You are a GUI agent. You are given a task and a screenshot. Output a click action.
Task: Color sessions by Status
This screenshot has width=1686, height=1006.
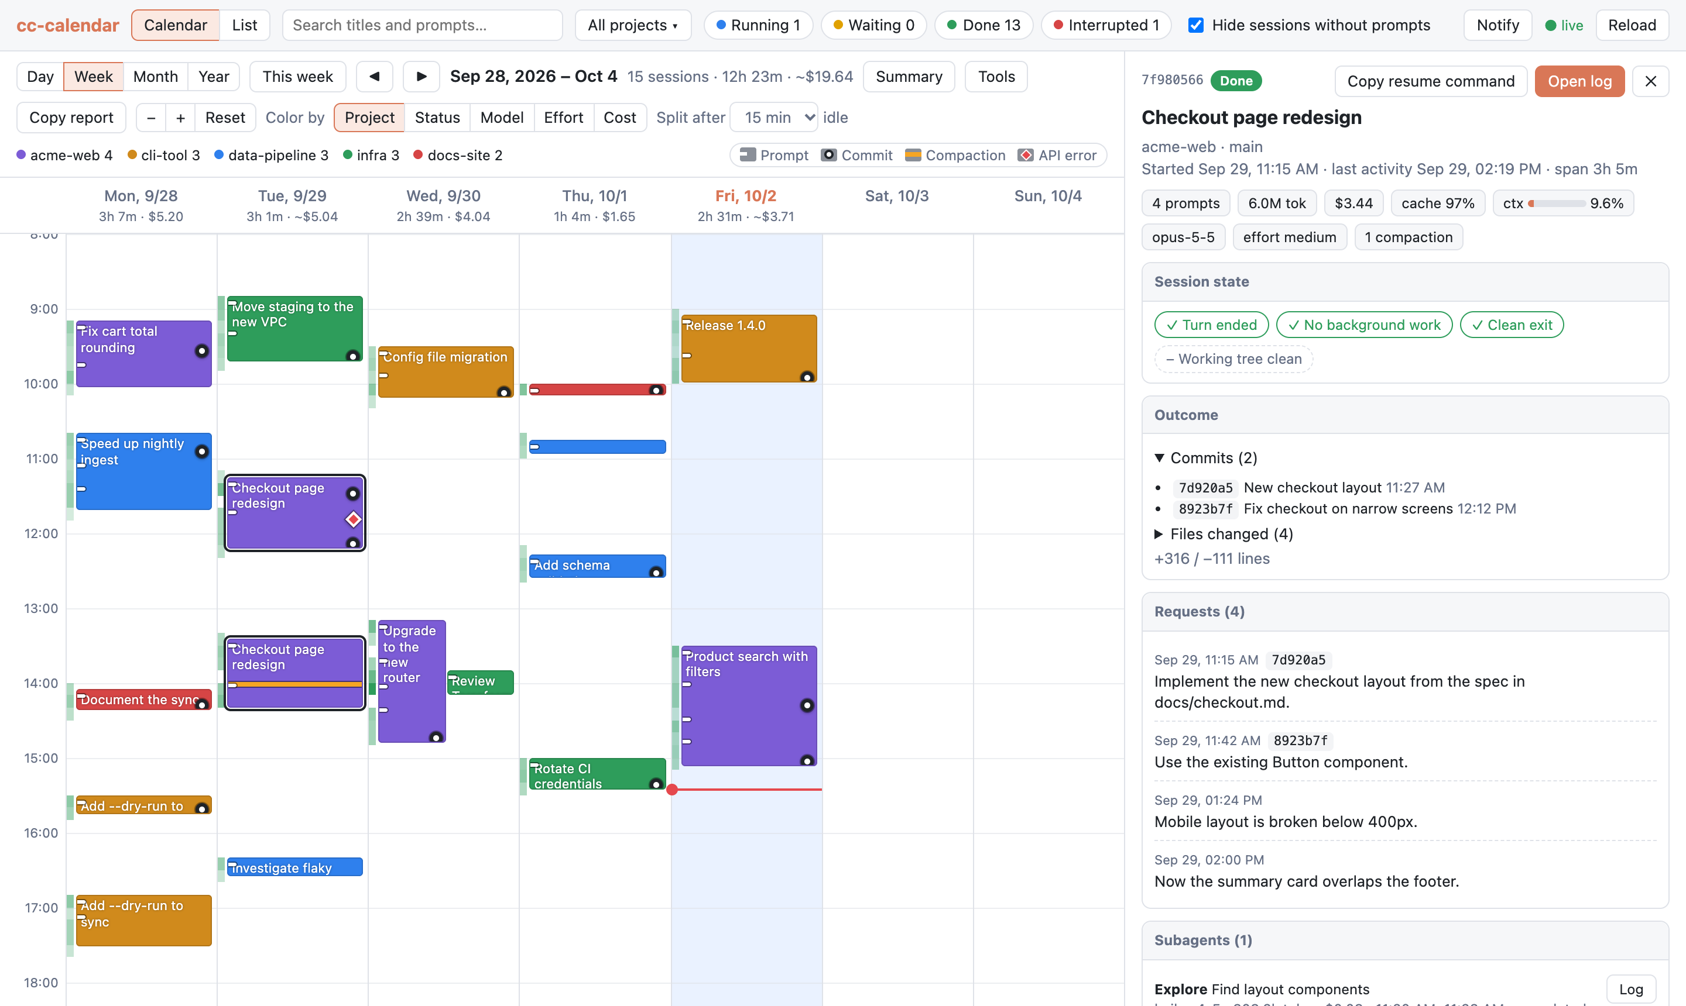click(x=437, y=118)
